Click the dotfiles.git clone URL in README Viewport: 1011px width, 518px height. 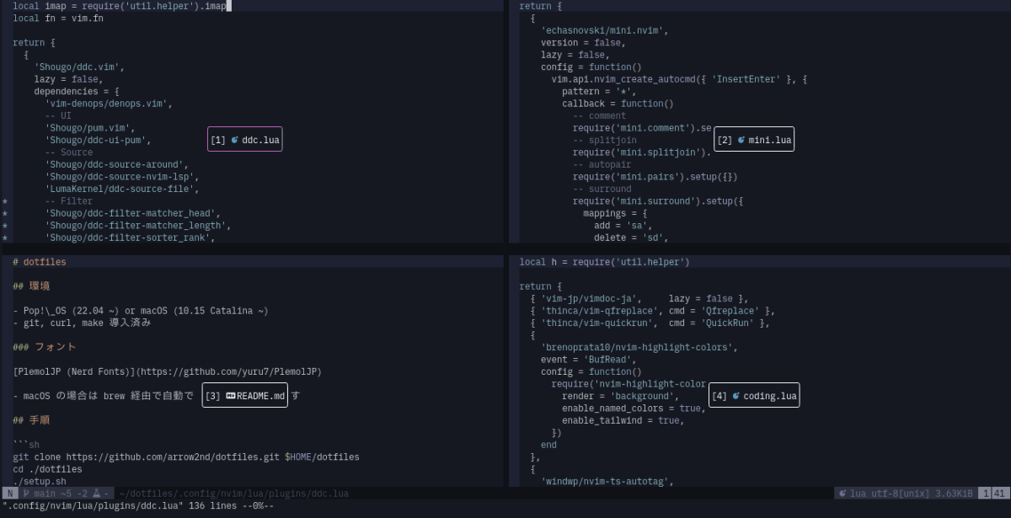(x=173, y=457)
